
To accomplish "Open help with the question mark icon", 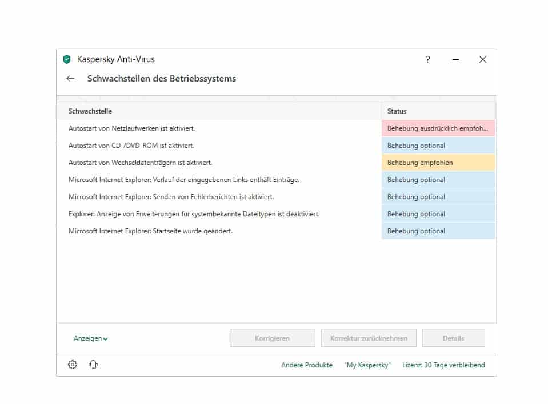I will coord(428,59).
